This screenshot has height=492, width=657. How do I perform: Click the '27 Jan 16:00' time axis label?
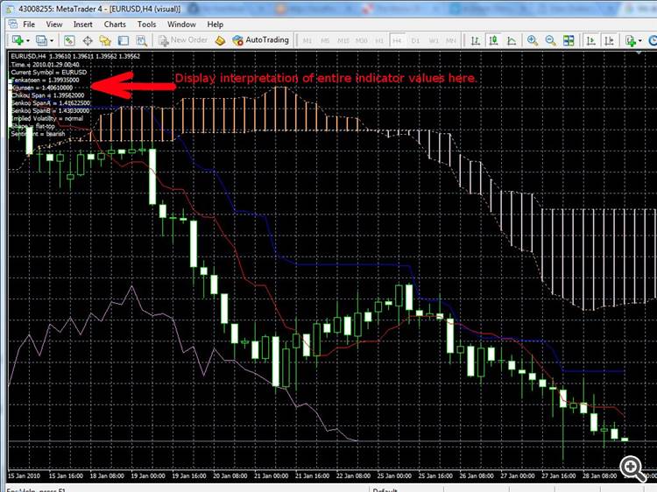559,475
